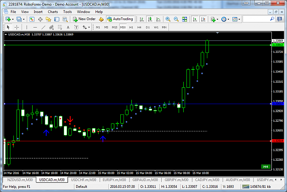Switch to the NZDUSD.m,M30 chart tab
287x192 pixels.
[x=20, y=180]
